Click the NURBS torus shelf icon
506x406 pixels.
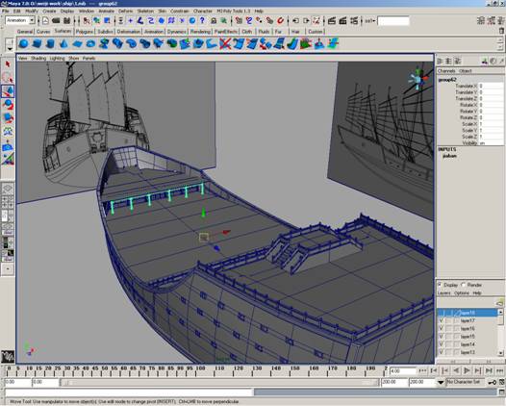[x=90, y=43]
